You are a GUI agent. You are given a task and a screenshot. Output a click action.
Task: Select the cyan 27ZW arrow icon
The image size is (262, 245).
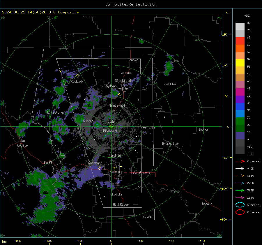[240, 183]
